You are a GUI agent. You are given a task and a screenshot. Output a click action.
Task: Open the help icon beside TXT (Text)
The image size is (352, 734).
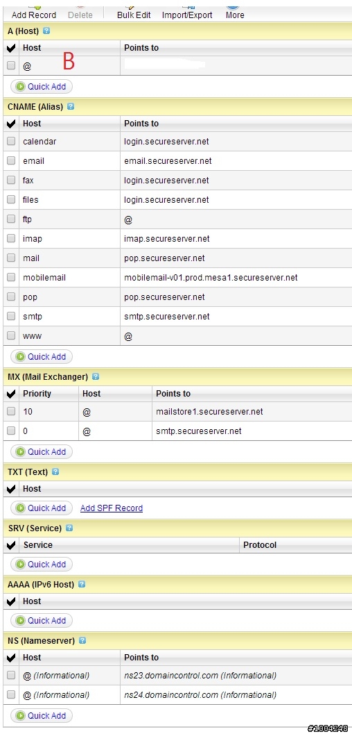55,472
